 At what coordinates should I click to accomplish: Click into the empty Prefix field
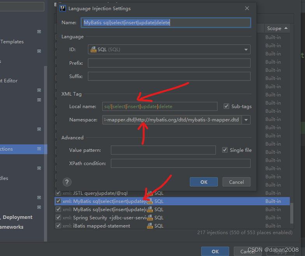(x=169, y=63)
